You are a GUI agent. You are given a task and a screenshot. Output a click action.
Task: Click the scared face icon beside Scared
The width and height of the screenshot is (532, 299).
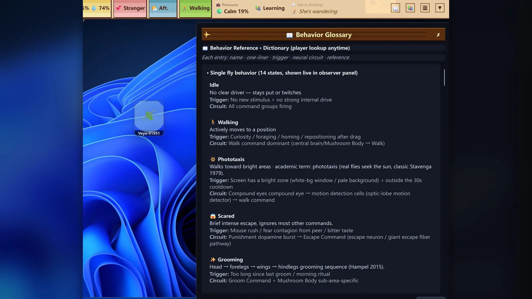coord(213,216)
